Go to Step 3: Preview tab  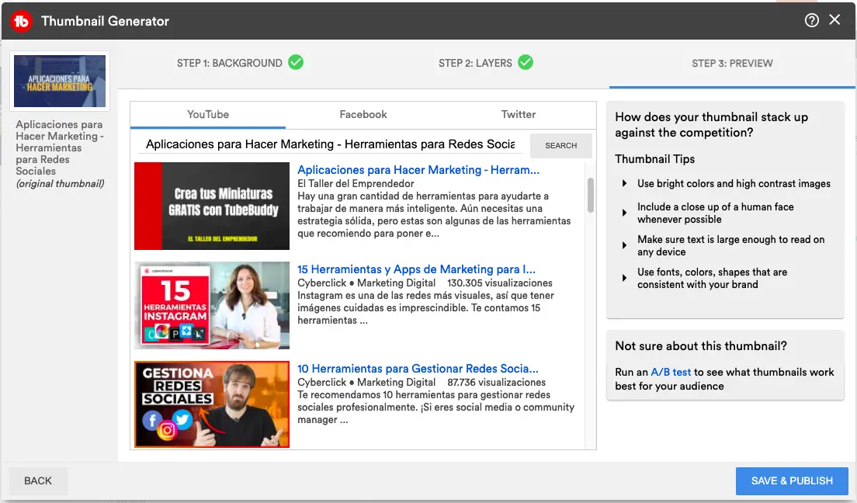coord(732,63)
